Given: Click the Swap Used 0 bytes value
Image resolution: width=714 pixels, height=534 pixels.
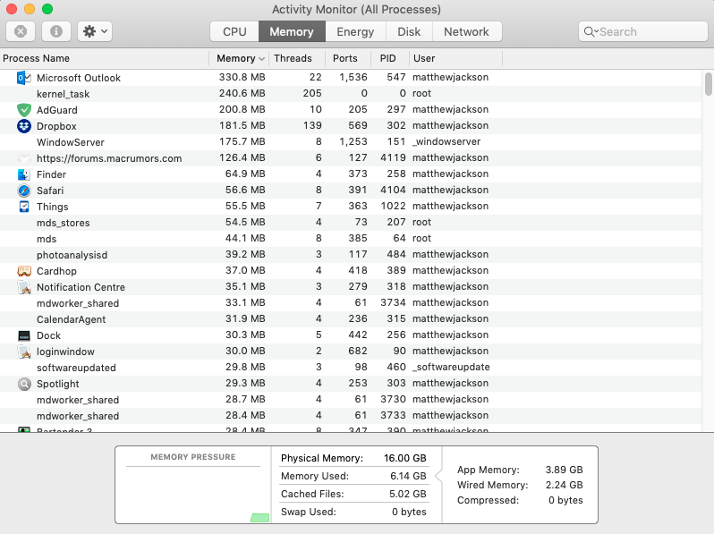Looking at the screenshot, I should [409, 512].
